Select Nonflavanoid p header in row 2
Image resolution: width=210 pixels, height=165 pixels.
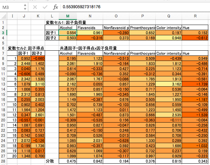(x=116, y=28)
